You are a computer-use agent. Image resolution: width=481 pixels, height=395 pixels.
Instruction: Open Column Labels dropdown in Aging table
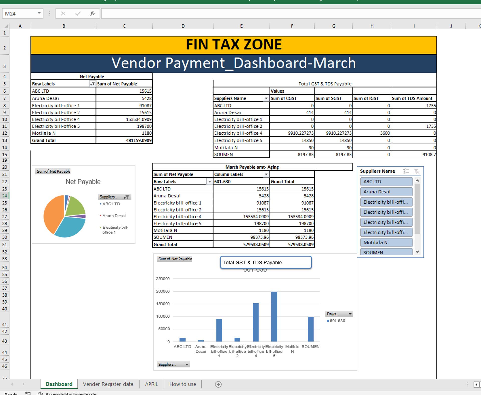266,174
